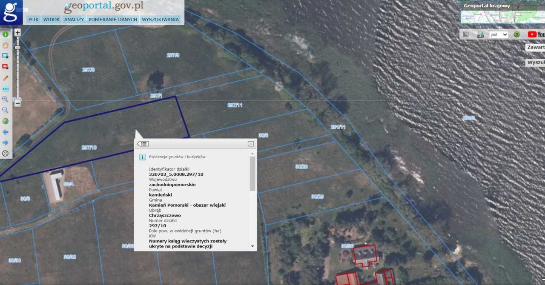
Task: Click the magnifier zoom-out tool
Action: click(x=6, y=110)
